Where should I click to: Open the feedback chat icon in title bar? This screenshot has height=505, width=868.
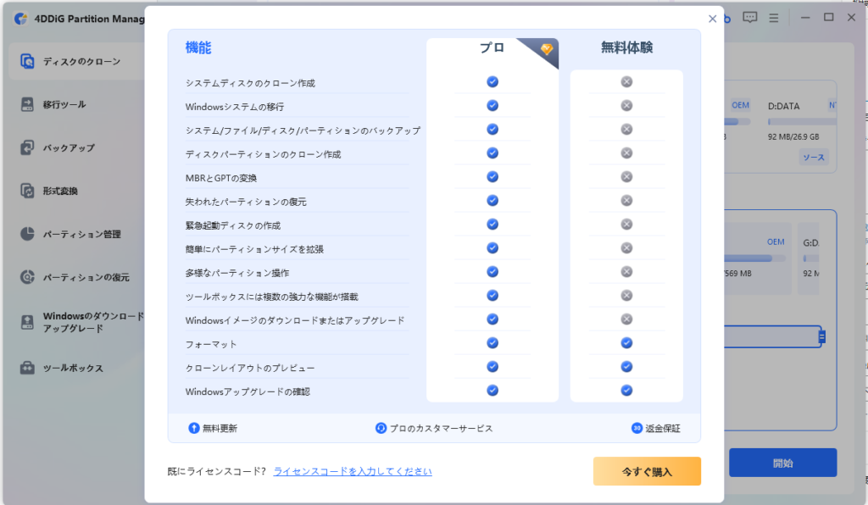[x=749, y=18]
